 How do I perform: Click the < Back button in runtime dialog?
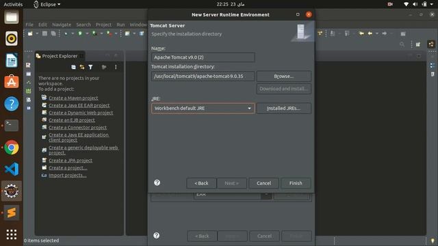[x=201, y=183]
